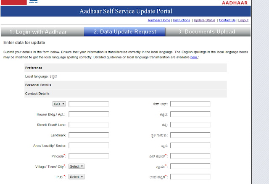Focus the Kannada field in the P.O. row
This screenshot has height=184, width=269.
point(190,177)
